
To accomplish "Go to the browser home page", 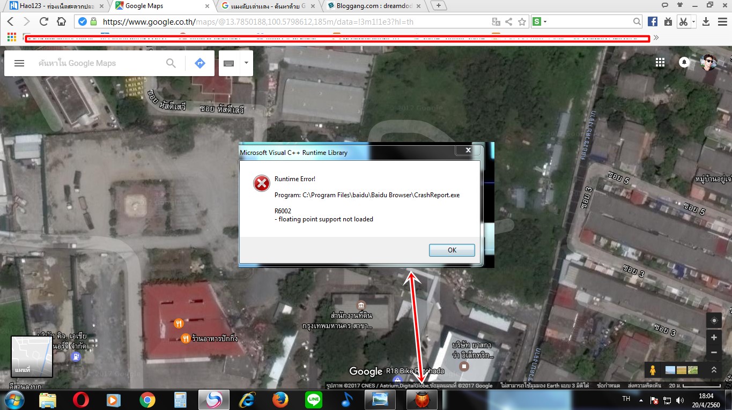I will tap(61, 21).
